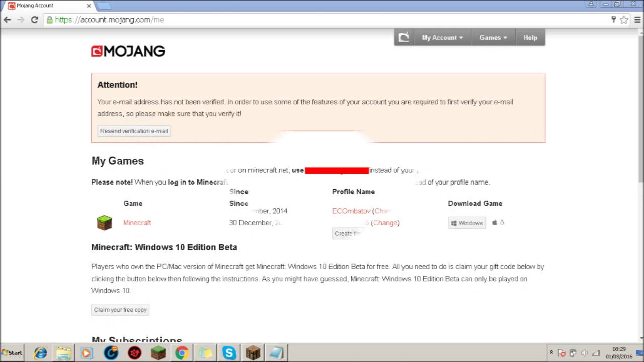Screen dimensions: 644x362
Task: Open the blue C app in taskbar
Action: tap(111, 353)
